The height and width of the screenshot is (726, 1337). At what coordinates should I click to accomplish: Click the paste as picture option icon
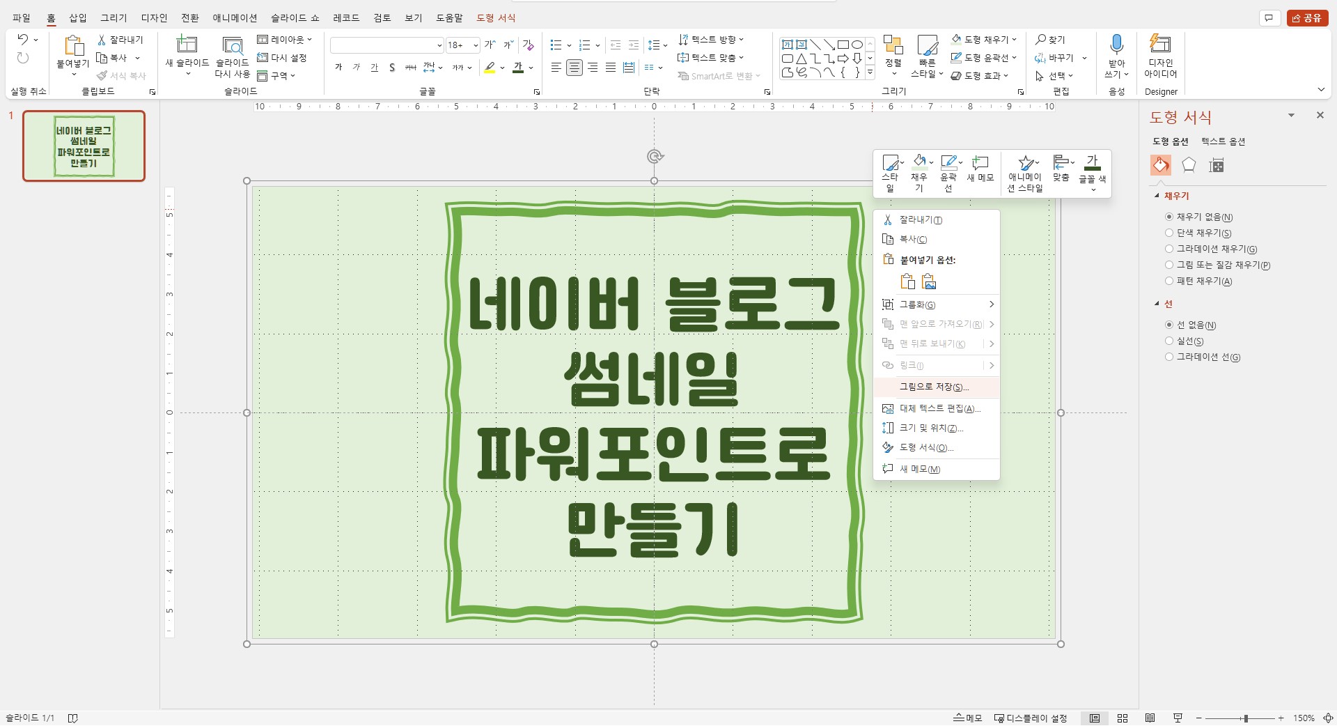coord(929,281)
